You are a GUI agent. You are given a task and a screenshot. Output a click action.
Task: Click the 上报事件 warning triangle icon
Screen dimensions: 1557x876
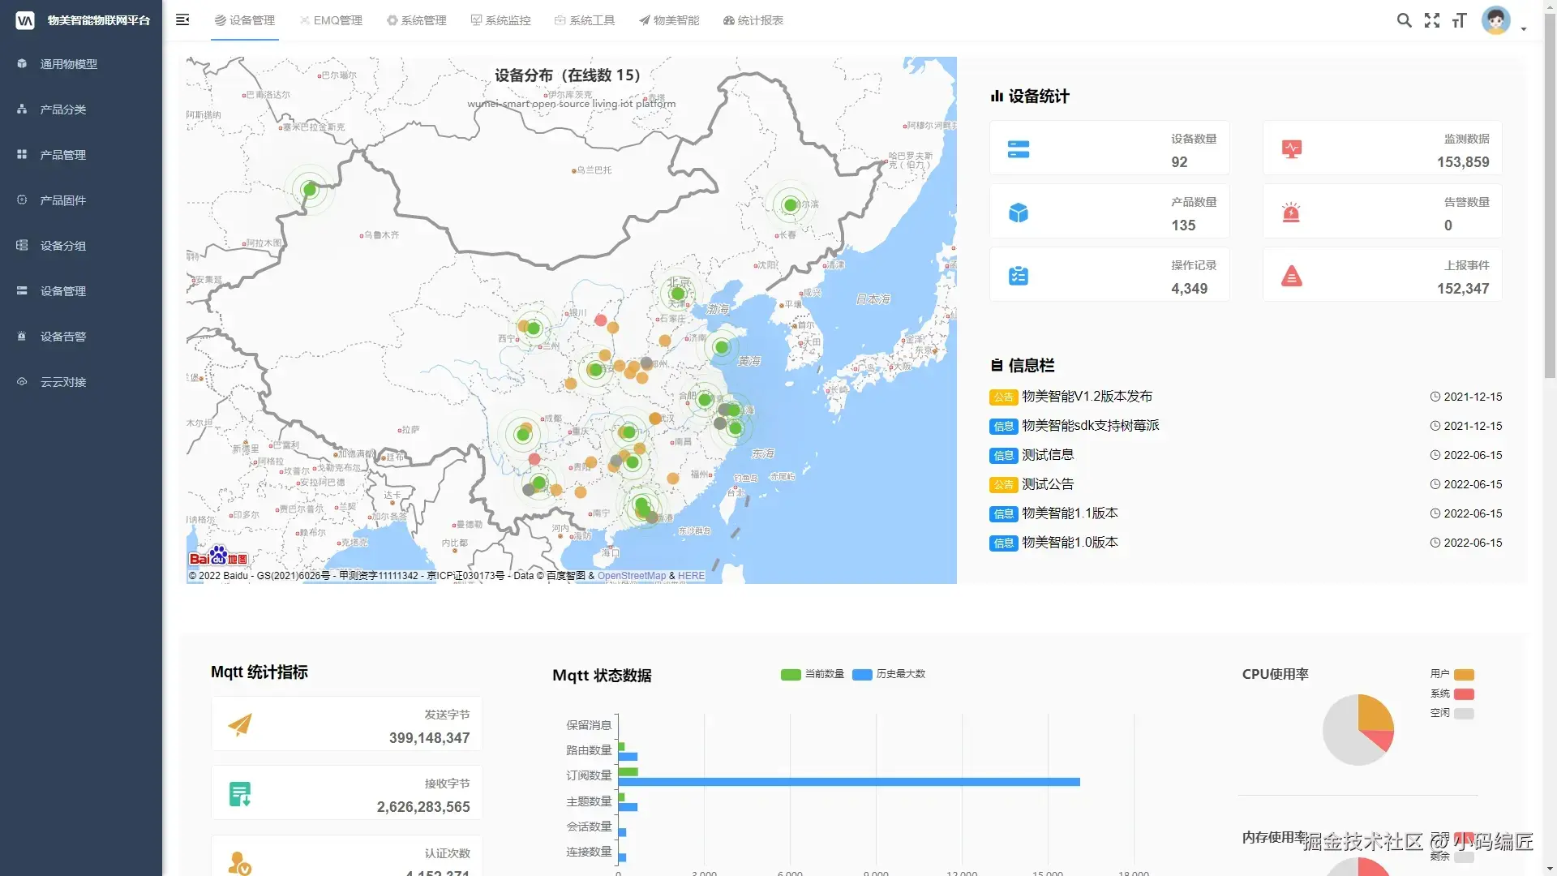(1291, 277)
